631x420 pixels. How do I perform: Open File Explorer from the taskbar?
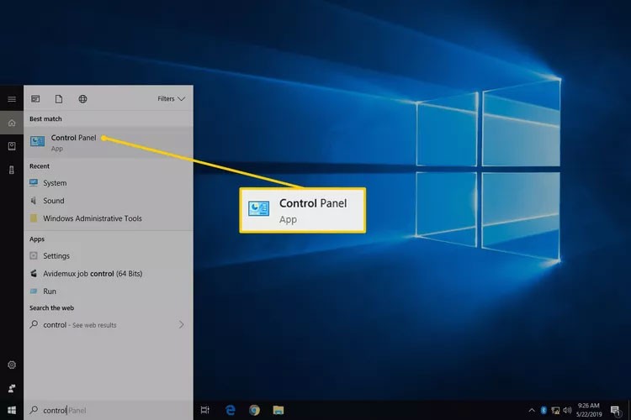tap(278, 410)
